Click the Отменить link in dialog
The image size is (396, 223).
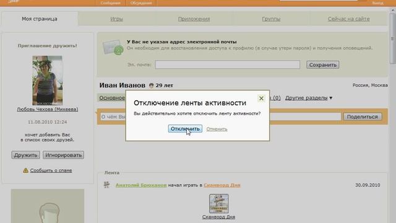217,129
